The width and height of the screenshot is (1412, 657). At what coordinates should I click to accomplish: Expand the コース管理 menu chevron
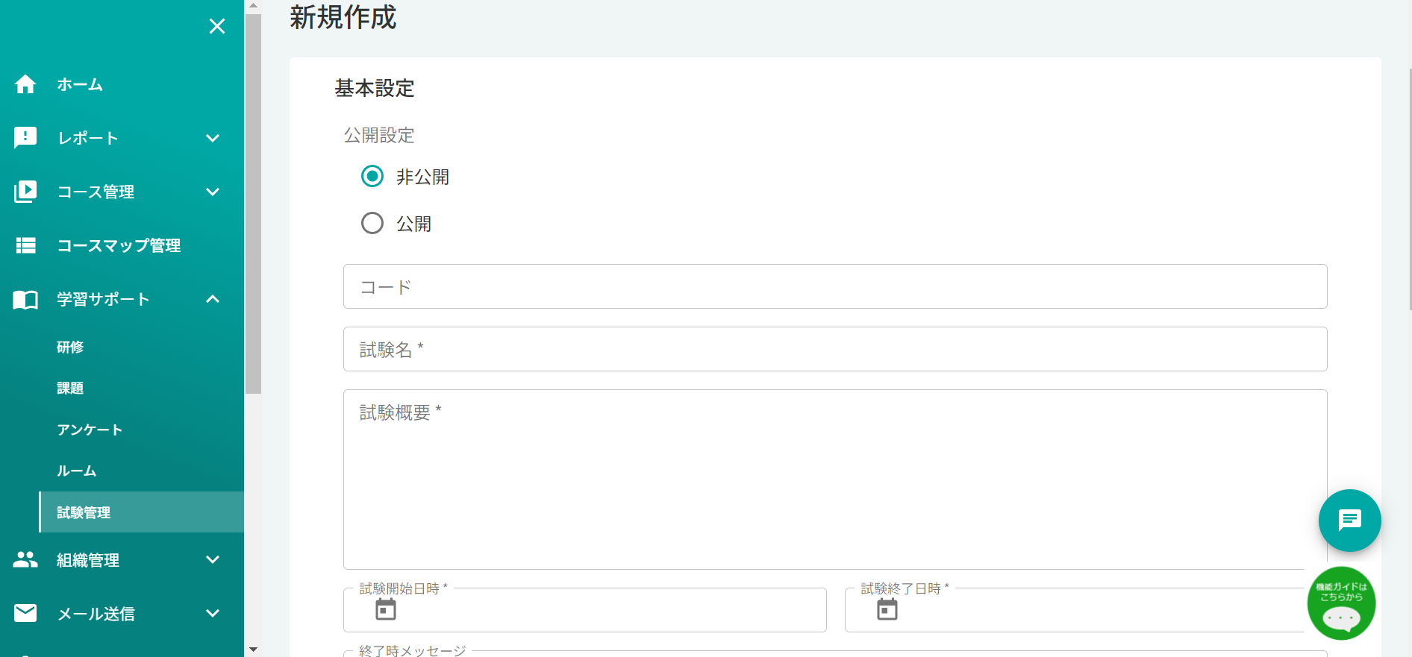(213, 192)
